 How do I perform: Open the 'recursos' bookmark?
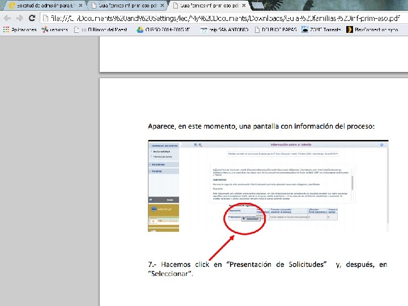click(54, 29)
